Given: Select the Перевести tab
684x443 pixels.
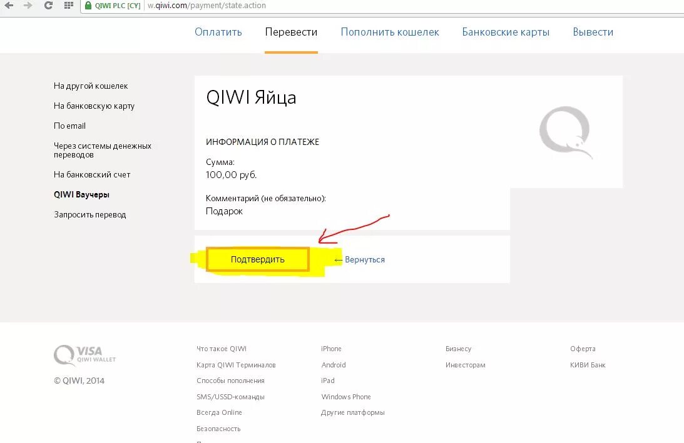Looking at the screenshot, I should [291, 32].
